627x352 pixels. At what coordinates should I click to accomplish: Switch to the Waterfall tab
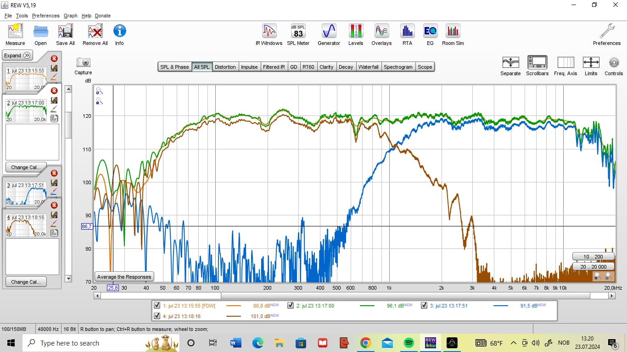click(x=368, y=67)
